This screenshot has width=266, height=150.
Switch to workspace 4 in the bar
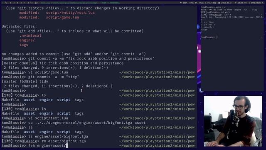14,3
